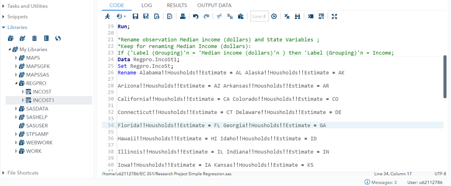Click the User: u62112786 label
The image size is (451, 186).
[425, 182]
